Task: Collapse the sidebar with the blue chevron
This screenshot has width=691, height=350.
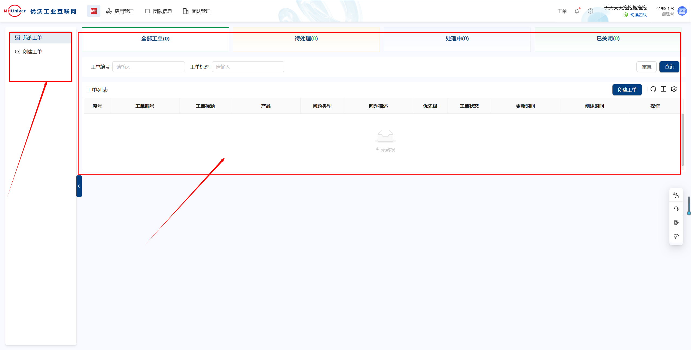Action: (x=79, y=186)
